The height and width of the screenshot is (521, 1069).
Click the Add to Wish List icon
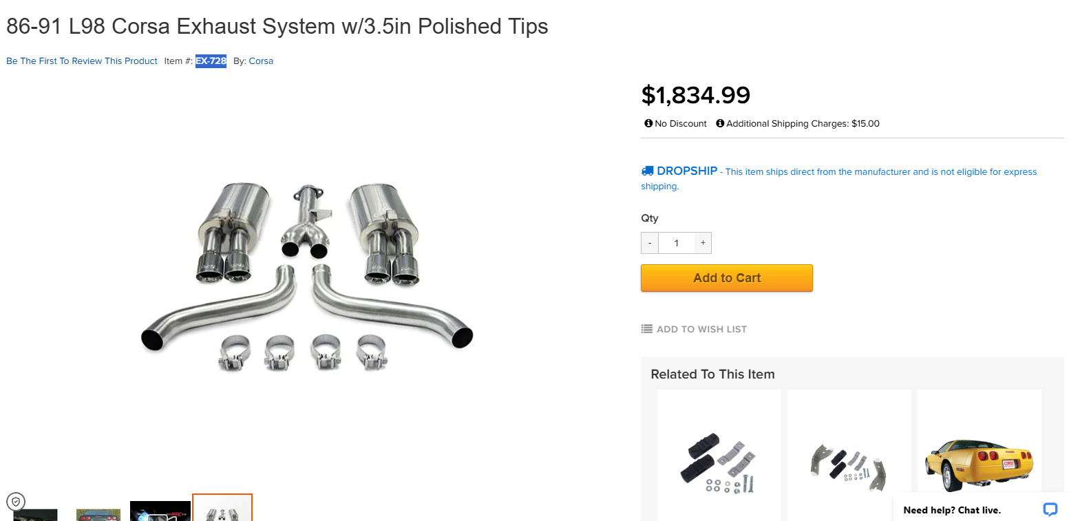tap(646, 329)
